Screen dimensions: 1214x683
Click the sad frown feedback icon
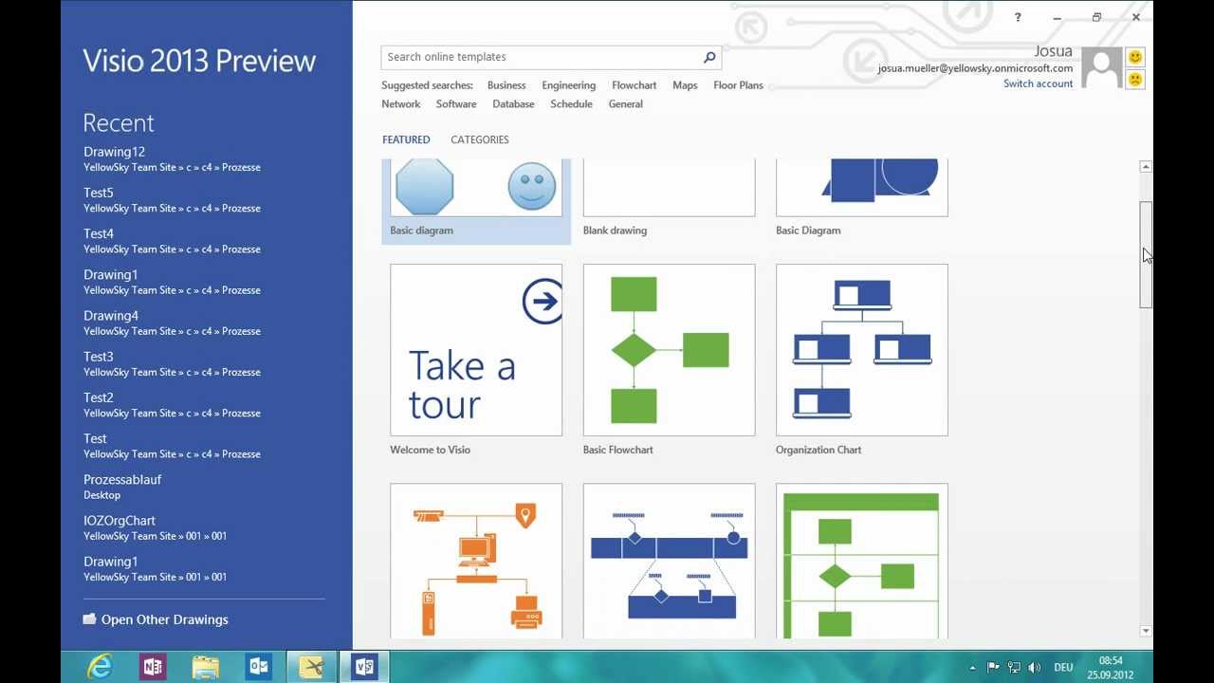1135,80
